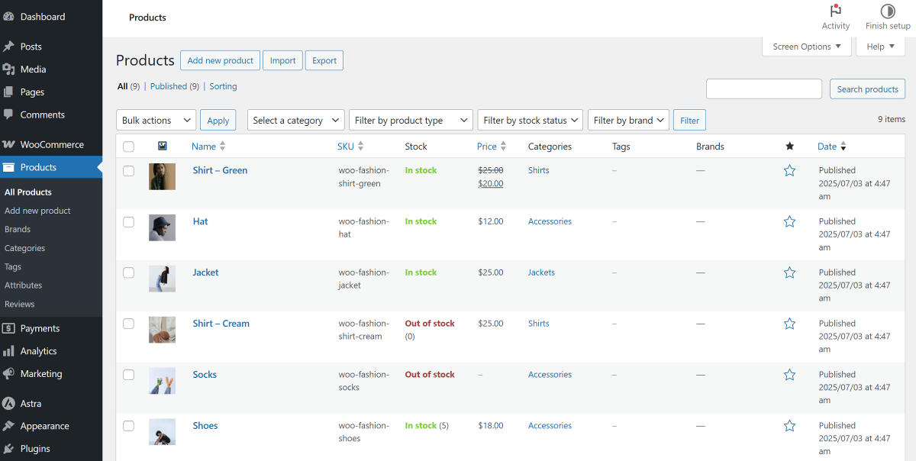Toggle featured star for Jacket
The width and height of the screenshot is (916, 461).
[789, 272]
